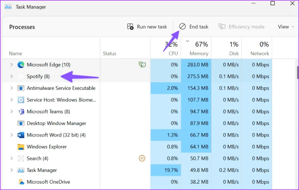Click the 283.0 MB memory cell
Viewport: 299px width, 190px height.
[x=196, y=65]
